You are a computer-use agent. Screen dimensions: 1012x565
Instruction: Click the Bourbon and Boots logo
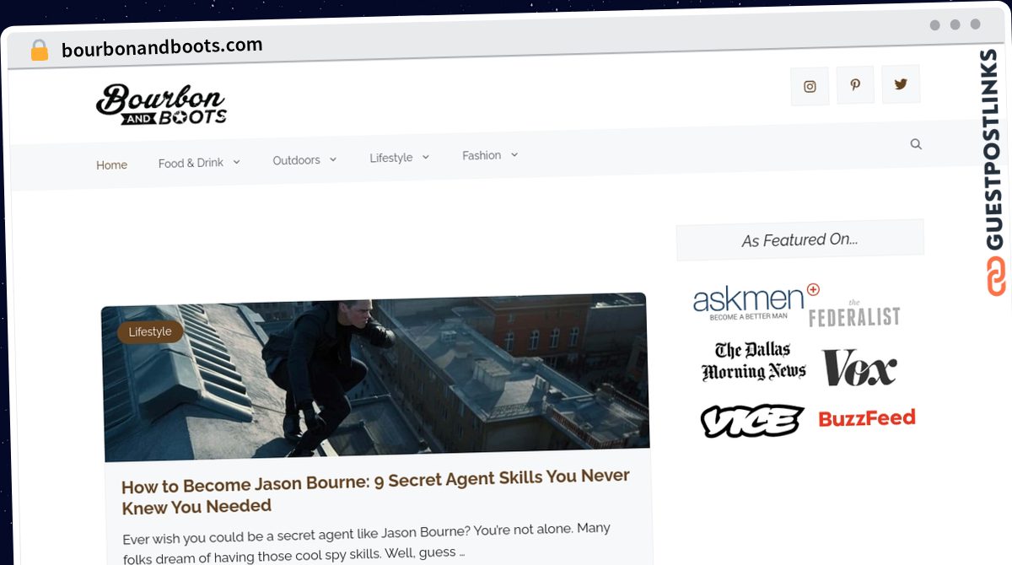coord(161,105)
